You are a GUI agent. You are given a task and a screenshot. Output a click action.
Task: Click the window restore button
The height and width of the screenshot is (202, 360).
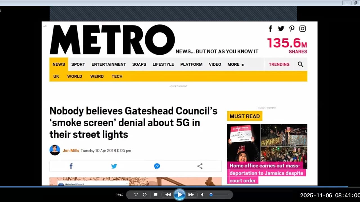coord(355,3)
